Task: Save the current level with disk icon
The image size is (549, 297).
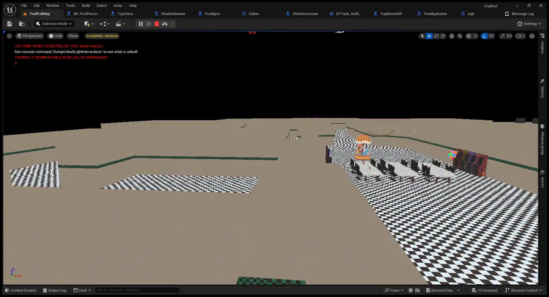Action: (x=9, y=24)
